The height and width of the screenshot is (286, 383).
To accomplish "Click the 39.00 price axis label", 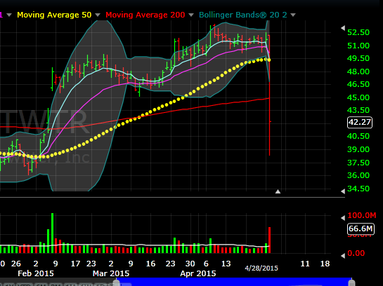I will (358, 149).
